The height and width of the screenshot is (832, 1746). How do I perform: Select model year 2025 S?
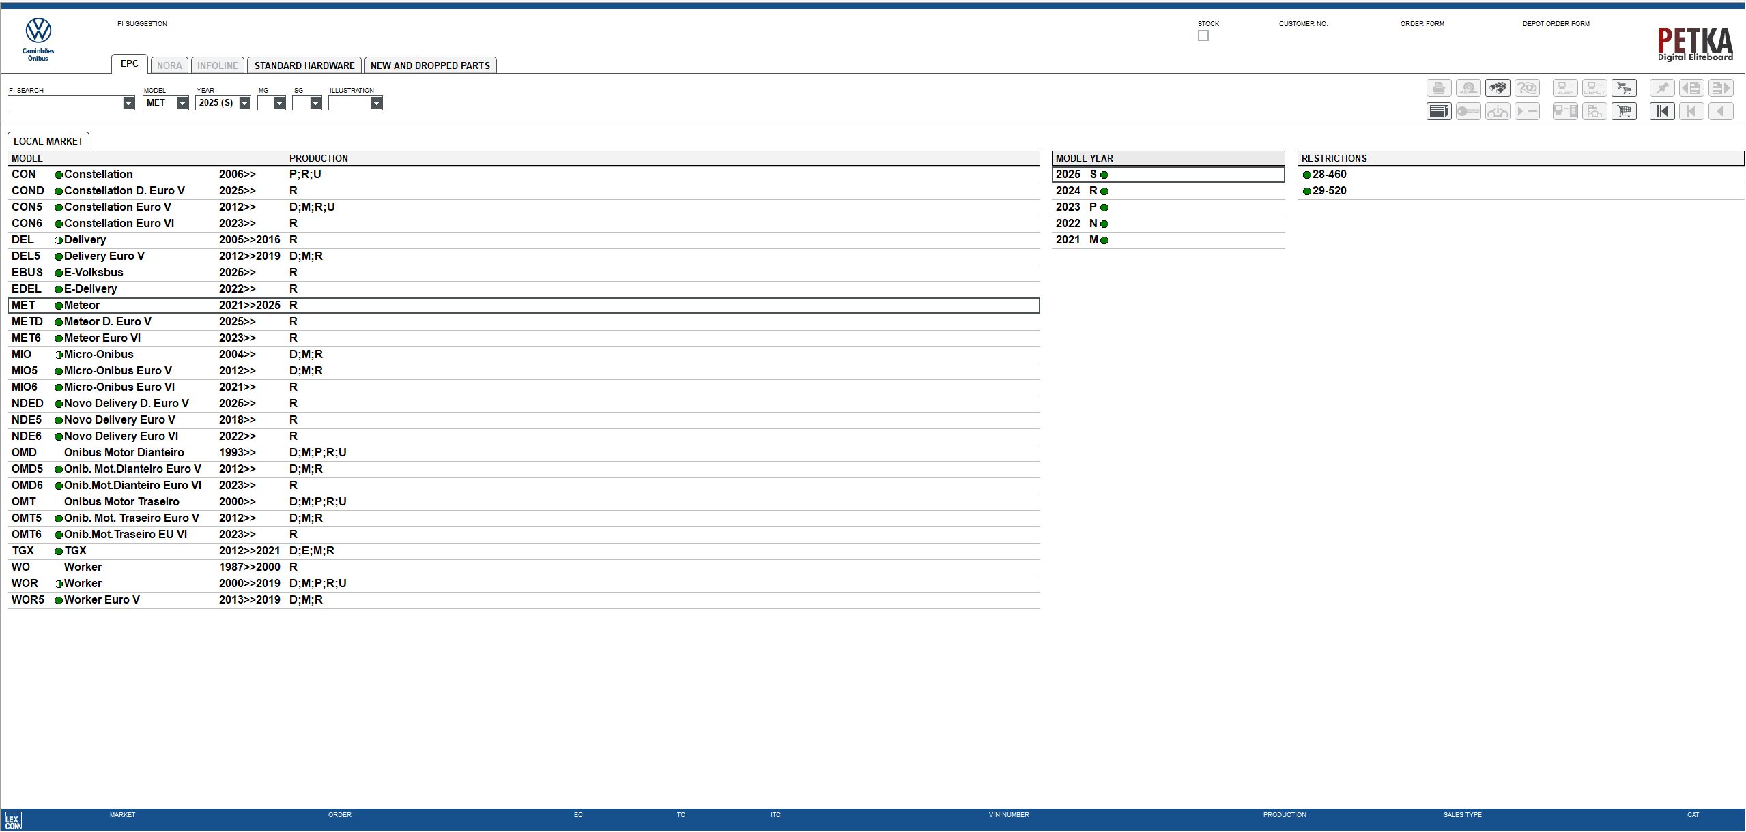click(x=1168, y=175)
